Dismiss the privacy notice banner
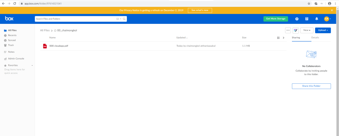The height and width of the screenshot is (136, 339). [x=332, y=10]
